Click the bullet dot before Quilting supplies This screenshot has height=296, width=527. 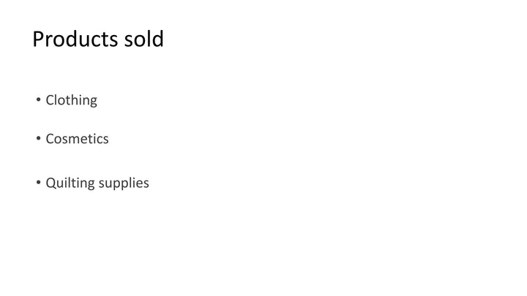38,182
